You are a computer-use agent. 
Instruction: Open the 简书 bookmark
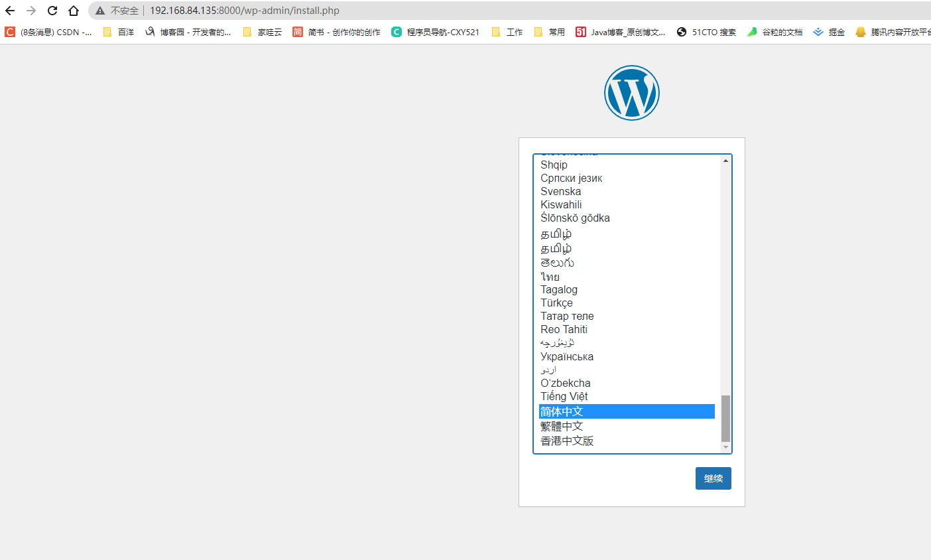click(337, 32)
